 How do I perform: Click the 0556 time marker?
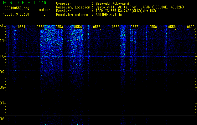pyautogui.click(x=116, y=27)
